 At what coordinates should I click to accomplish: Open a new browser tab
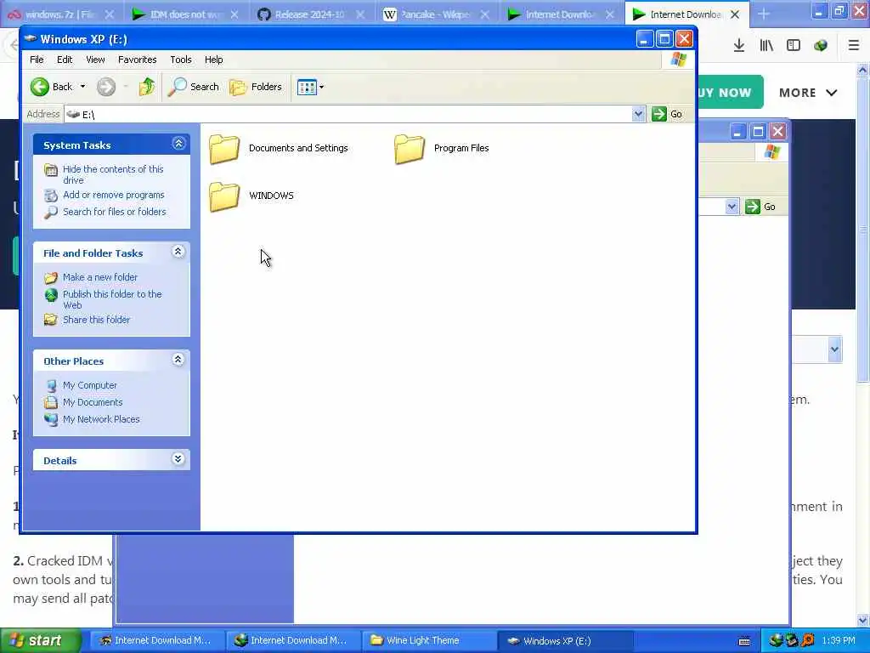tap(764, 14)
